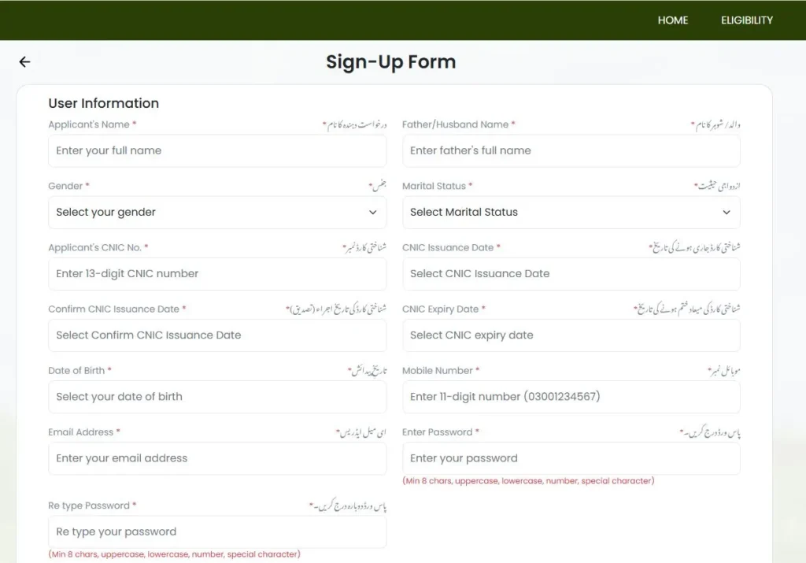This screenshot has width=806, height=563.
Task: Focus the Email Address field
Action: [216, 458]
